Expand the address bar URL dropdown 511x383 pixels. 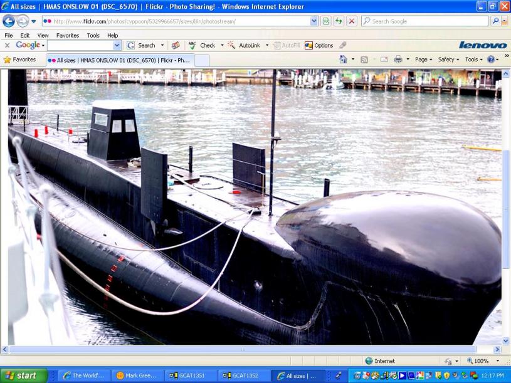pyautogui.click(x=314, y=21)
